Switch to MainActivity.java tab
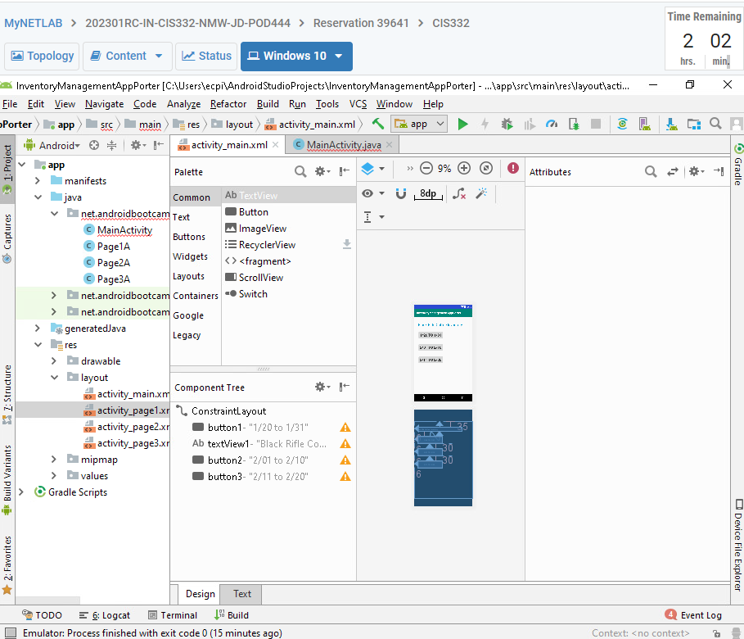The width and height of the screenshot is (744, 639). (343, 145)
